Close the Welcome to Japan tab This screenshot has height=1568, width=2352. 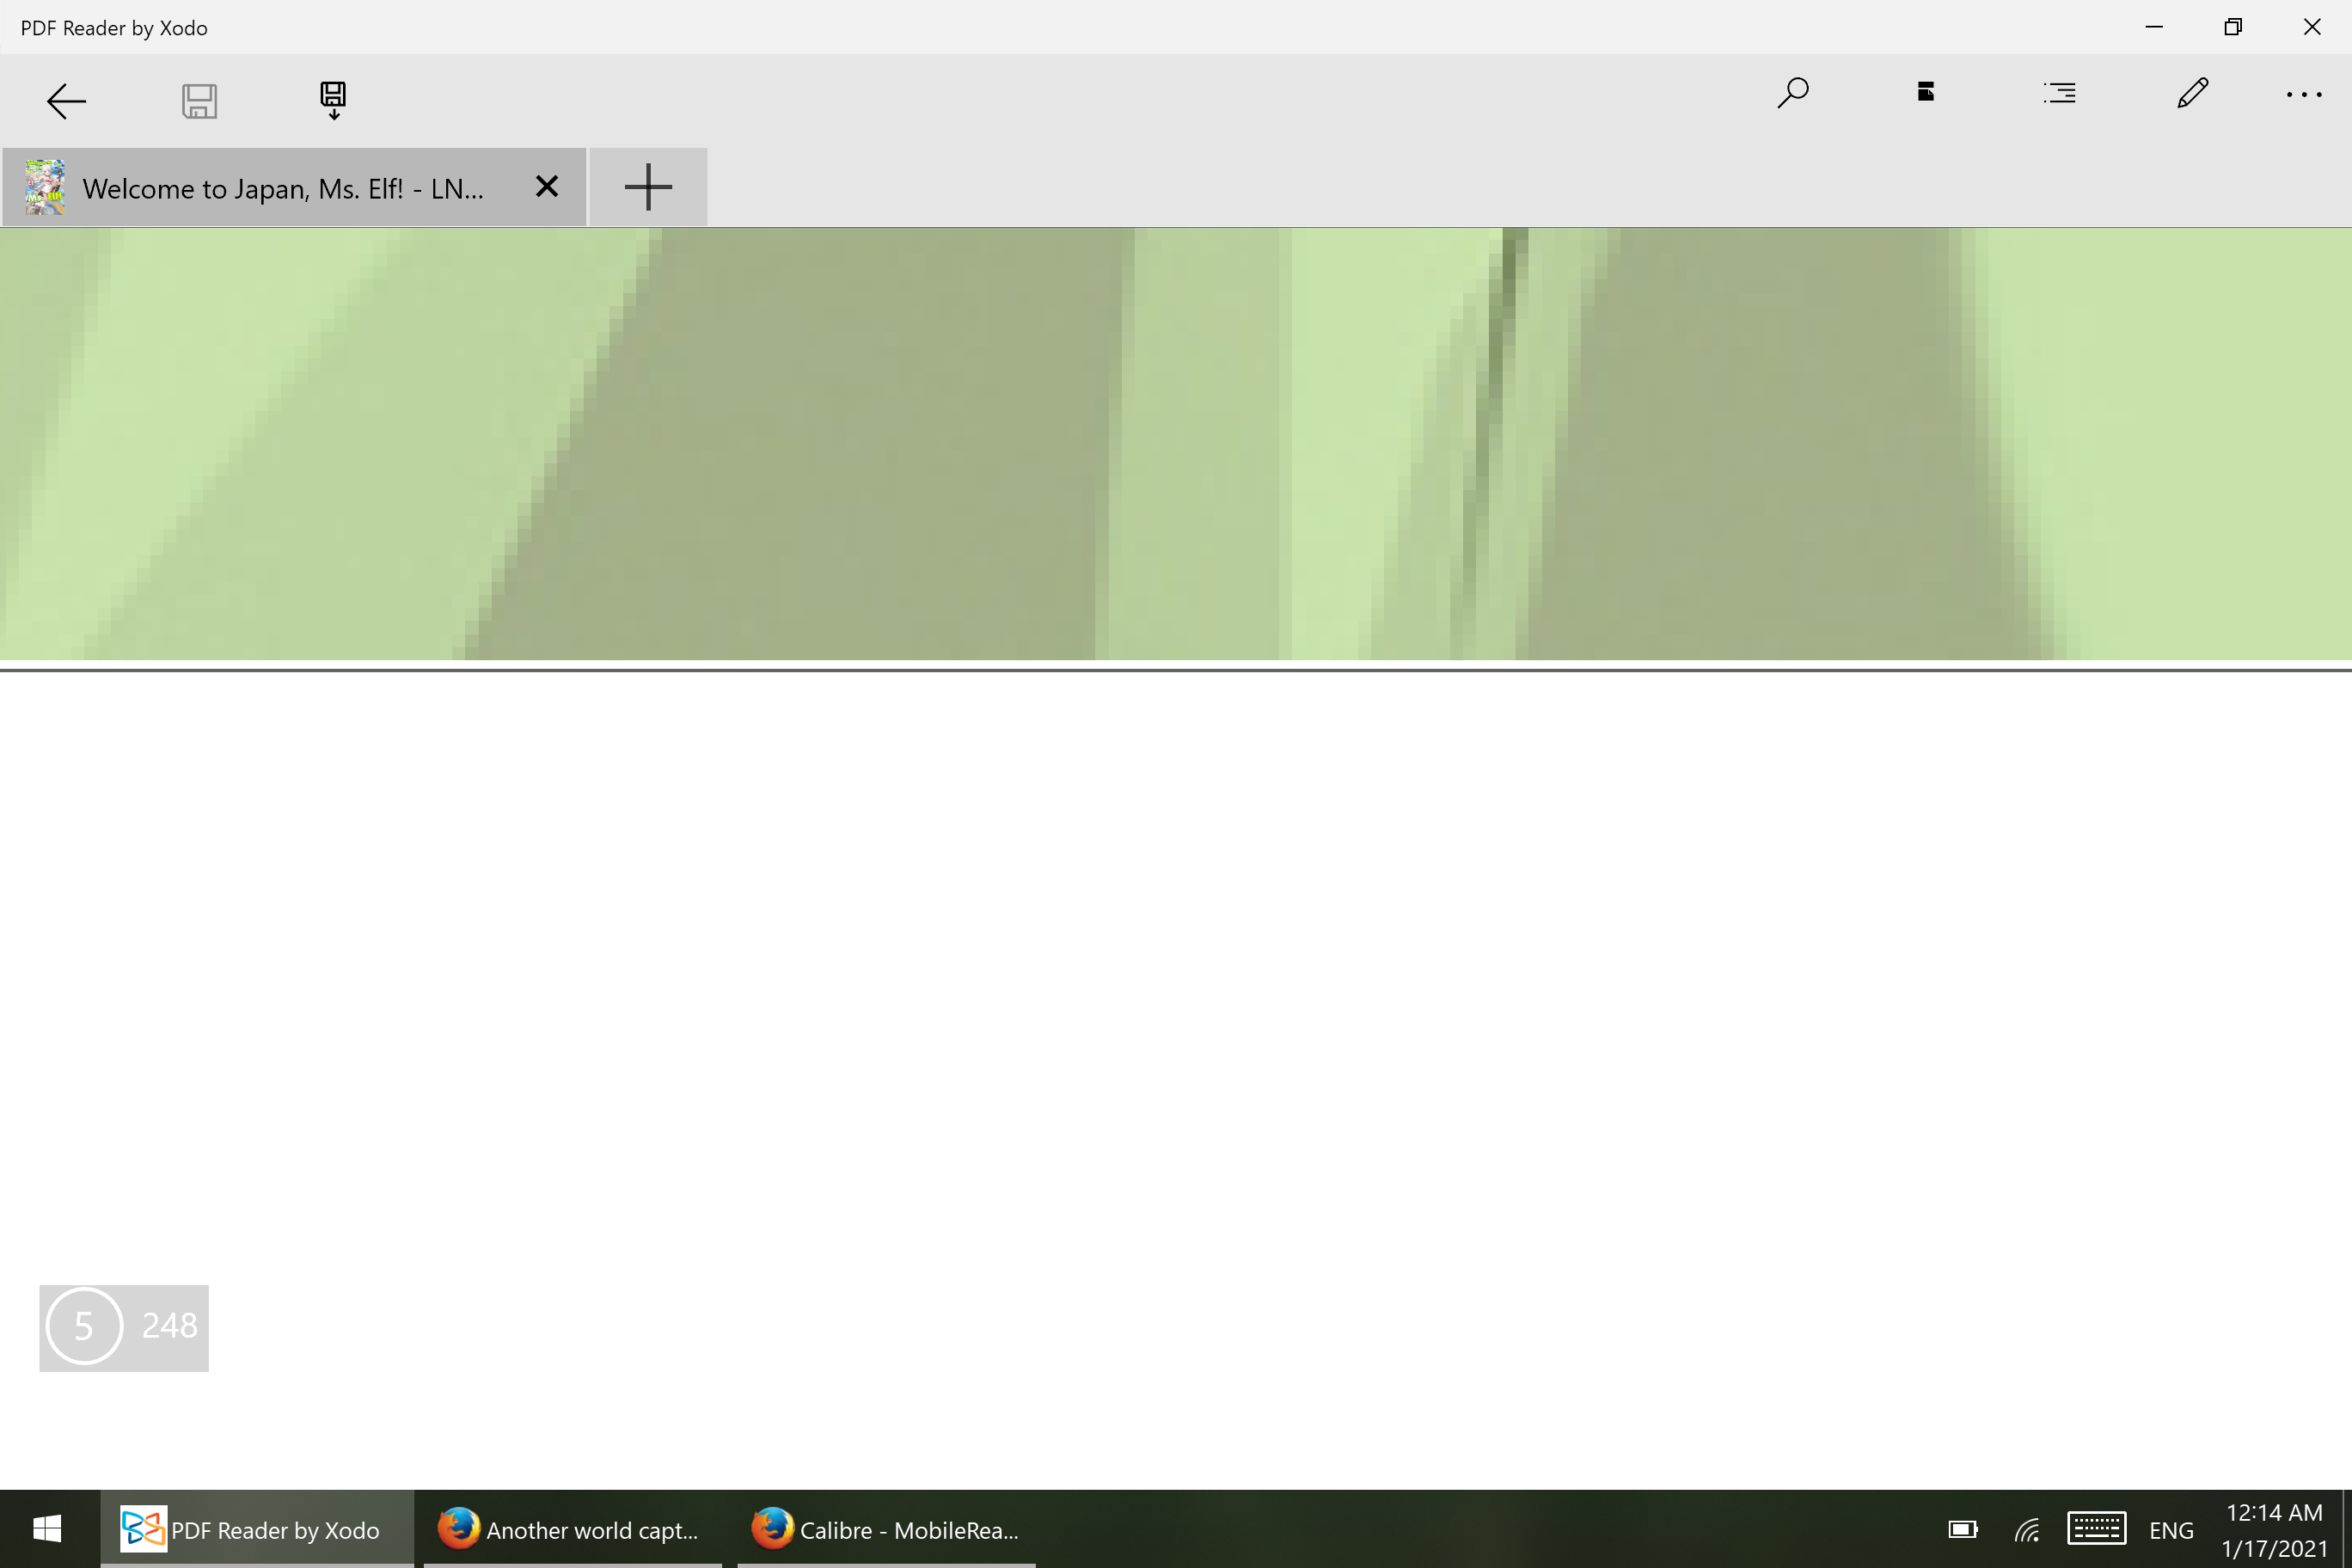pos(546,187)
